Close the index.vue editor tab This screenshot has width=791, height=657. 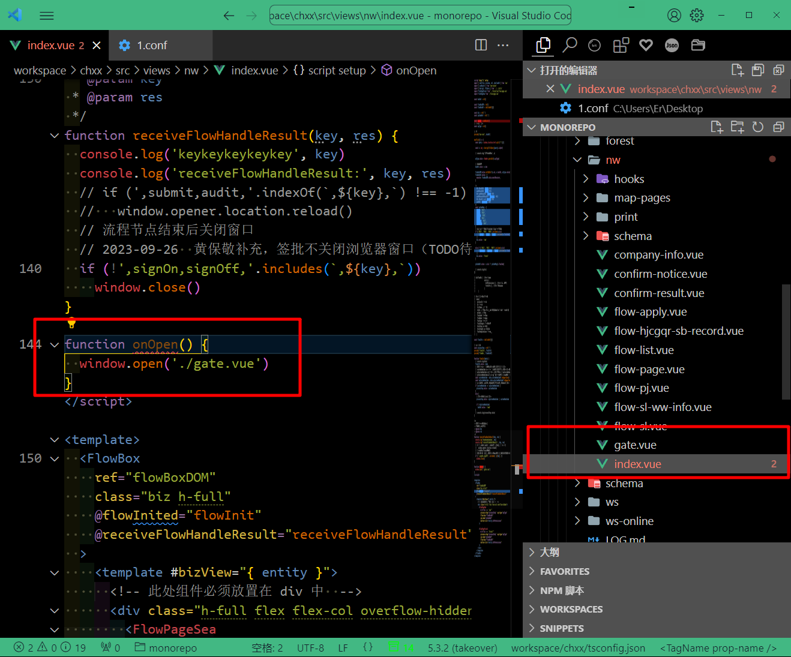[x=97, y=46]
